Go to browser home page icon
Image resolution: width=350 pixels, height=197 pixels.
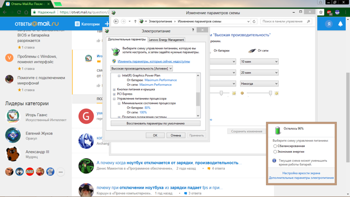[x=26, y=12]
